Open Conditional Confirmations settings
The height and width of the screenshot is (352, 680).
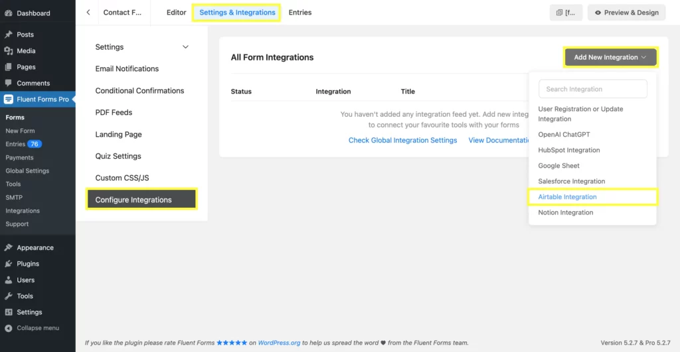139,90
